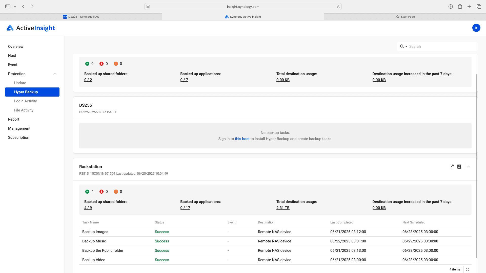Show Safari tab overview

479,7
